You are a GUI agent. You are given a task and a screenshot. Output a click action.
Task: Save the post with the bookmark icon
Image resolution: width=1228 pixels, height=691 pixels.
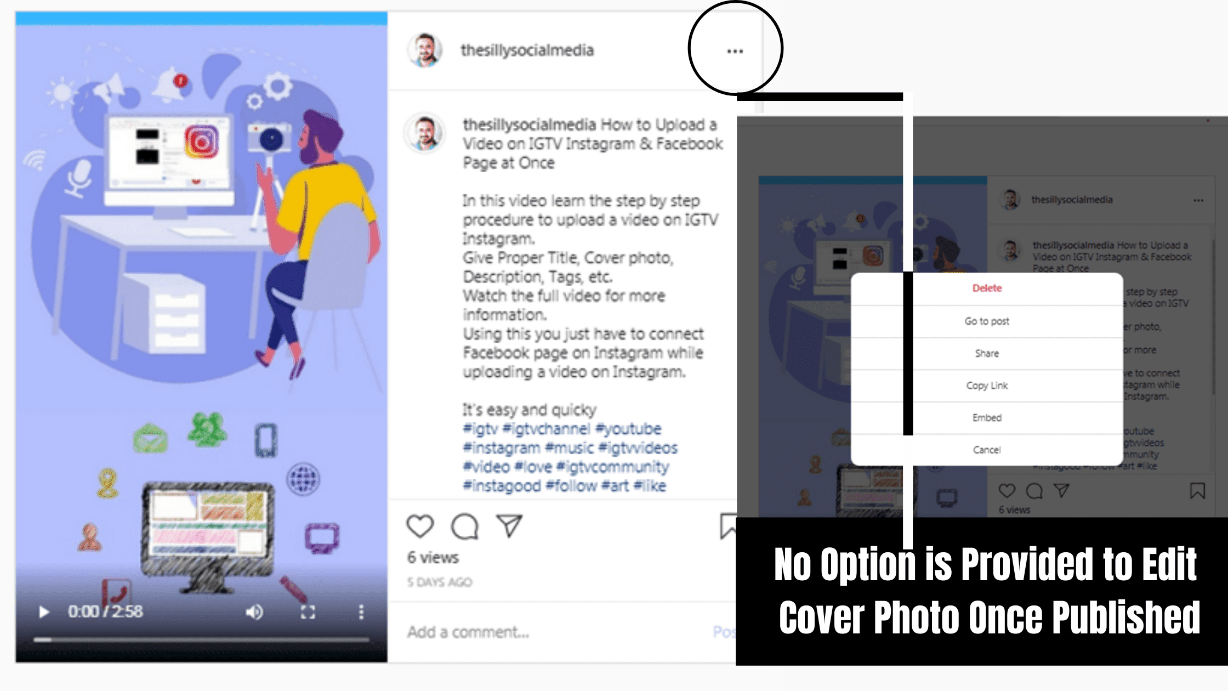(x=727, y=526)
